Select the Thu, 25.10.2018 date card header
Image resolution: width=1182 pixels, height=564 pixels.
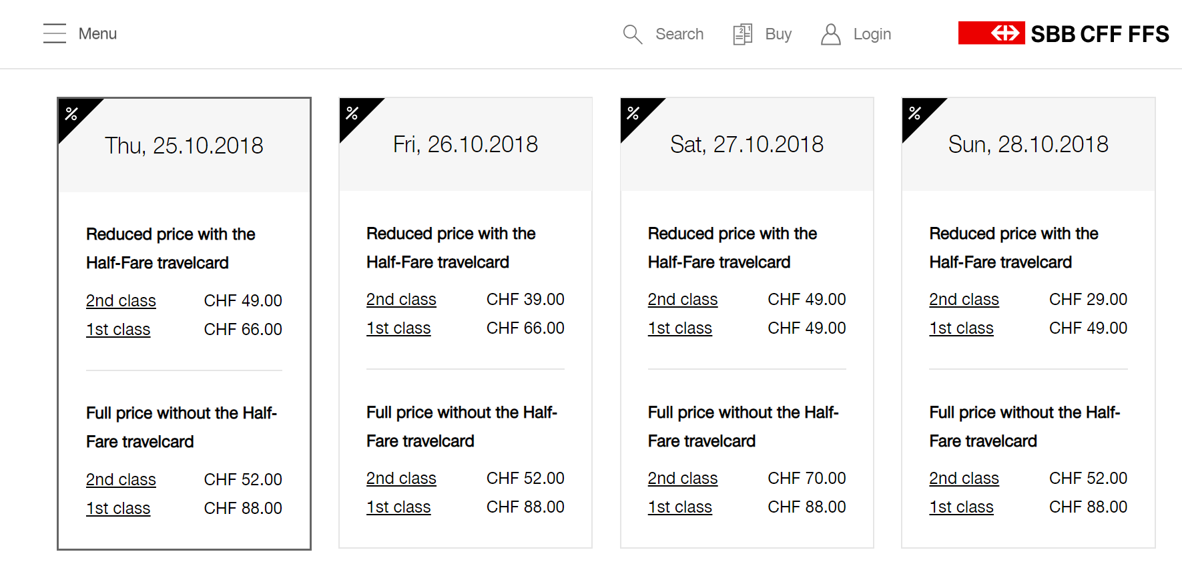pos(184,146)
